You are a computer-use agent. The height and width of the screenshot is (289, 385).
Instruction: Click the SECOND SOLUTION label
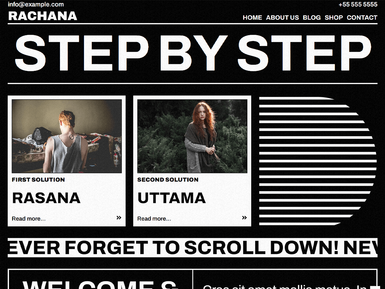pos(168,180)
